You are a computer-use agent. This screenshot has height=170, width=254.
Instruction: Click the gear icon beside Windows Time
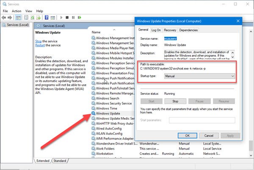[x=93, y=108]
